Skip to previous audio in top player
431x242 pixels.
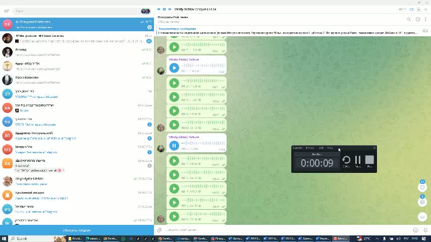(x=158, y=9)
